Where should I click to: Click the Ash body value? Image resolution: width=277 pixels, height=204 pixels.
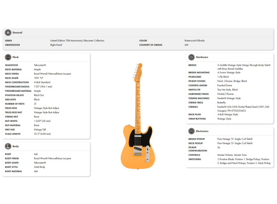(36, 154)
